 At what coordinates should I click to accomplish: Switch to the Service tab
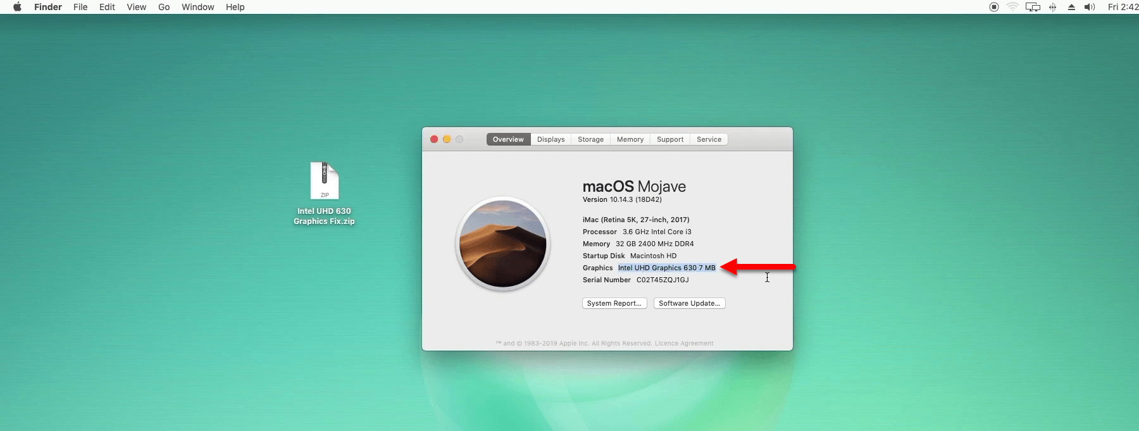point(709,139)
